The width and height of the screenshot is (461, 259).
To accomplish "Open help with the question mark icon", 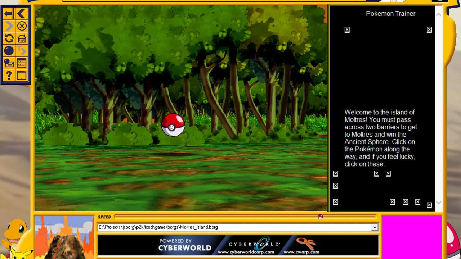I will tap(9, 76).
